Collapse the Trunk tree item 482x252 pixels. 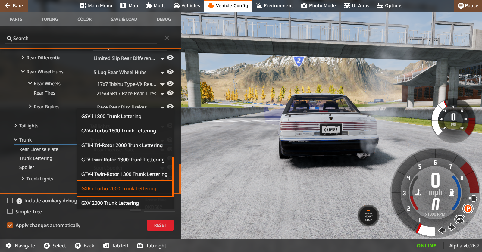click(x=16, y=140)
